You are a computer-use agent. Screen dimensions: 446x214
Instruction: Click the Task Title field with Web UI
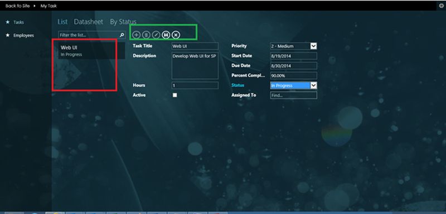pos(195,46)
